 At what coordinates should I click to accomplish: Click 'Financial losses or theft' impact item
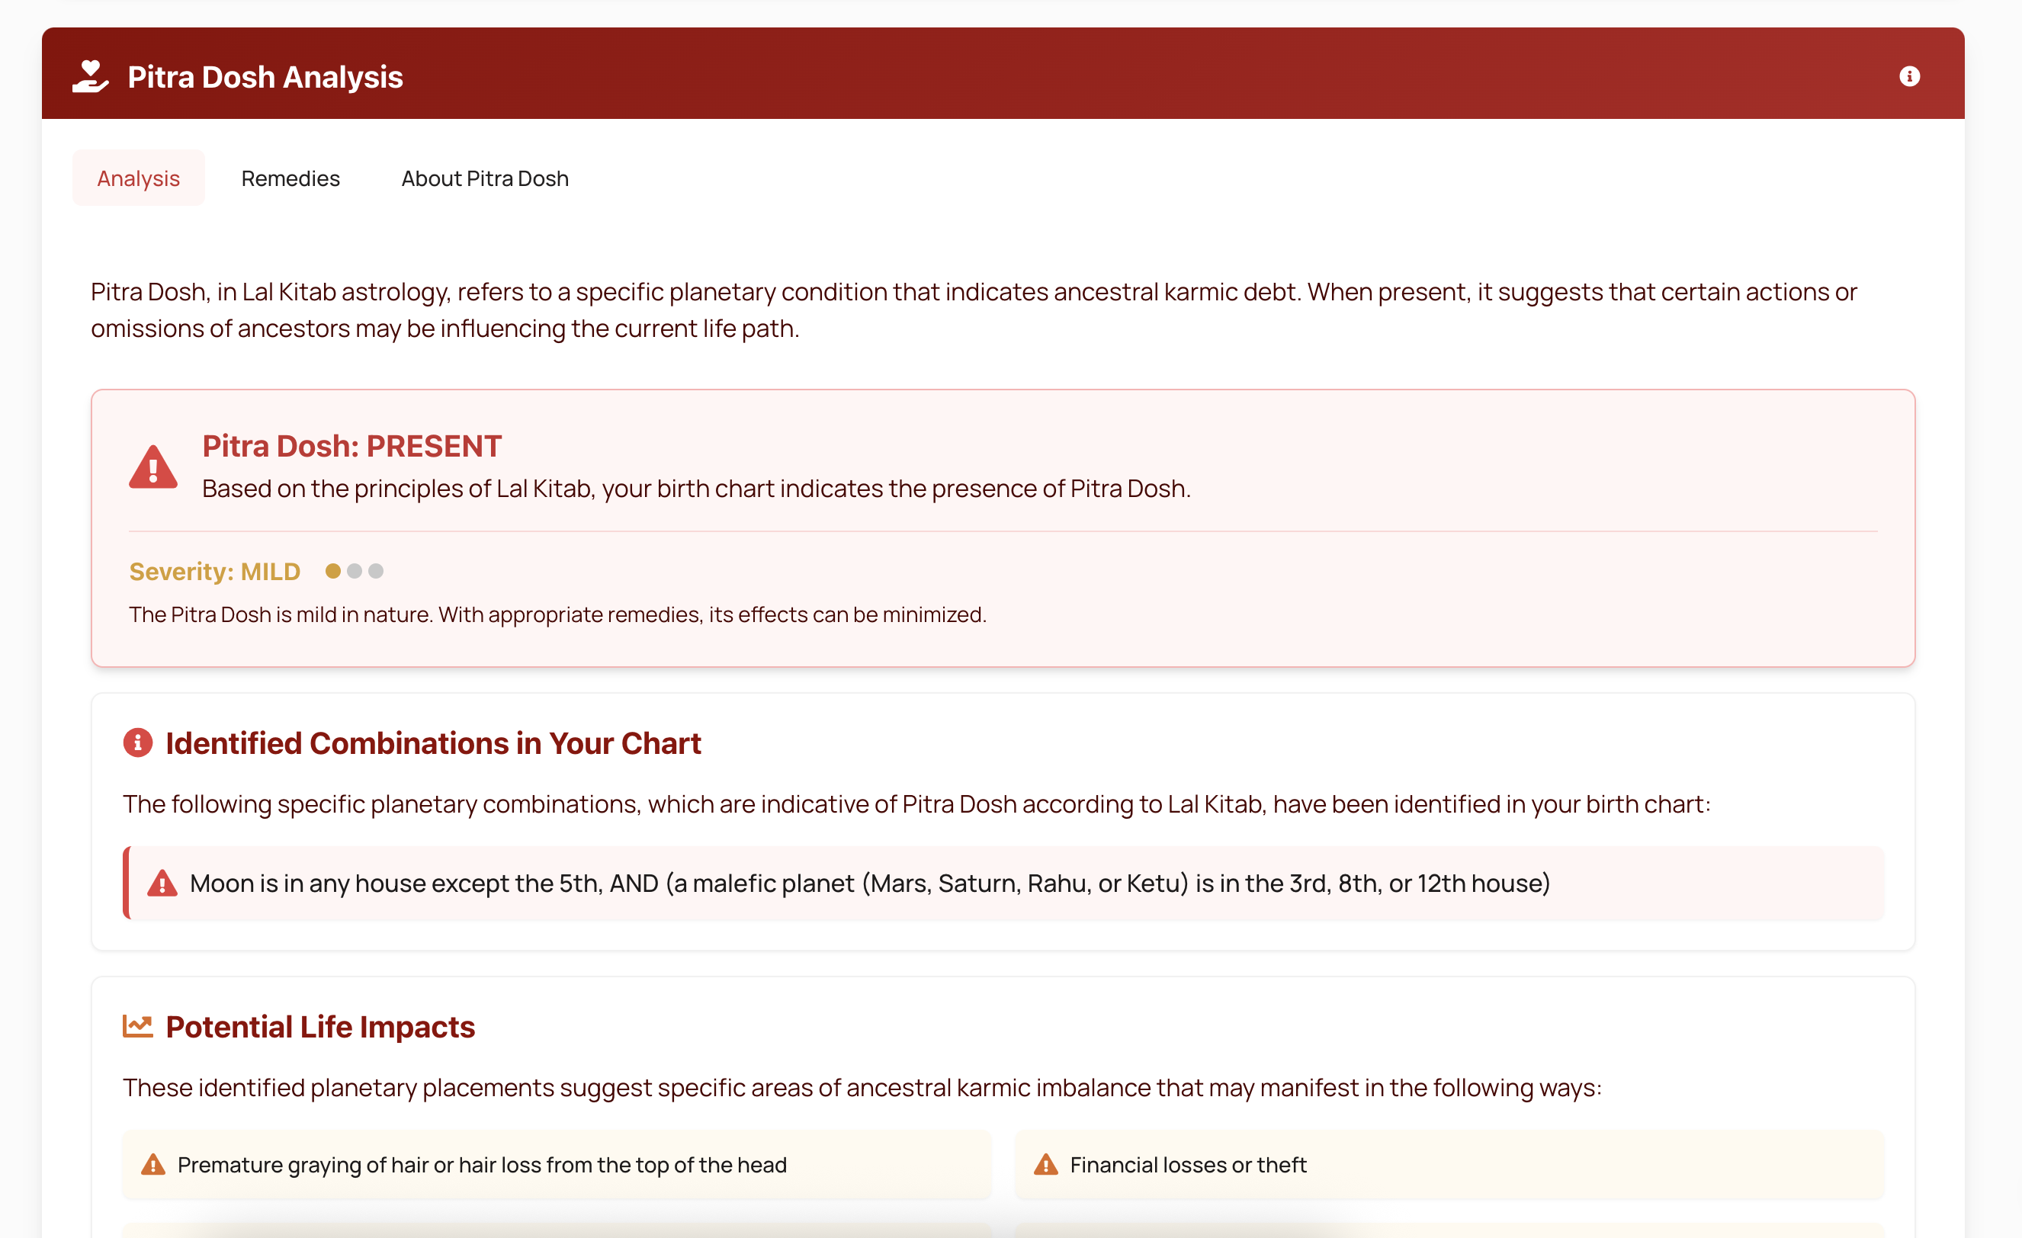(1450, 1165)
